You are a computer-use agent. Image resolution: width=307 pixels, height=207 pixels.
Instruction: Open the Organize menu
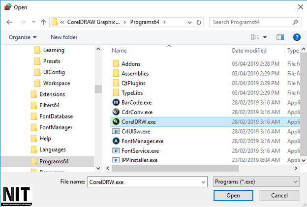23,37
